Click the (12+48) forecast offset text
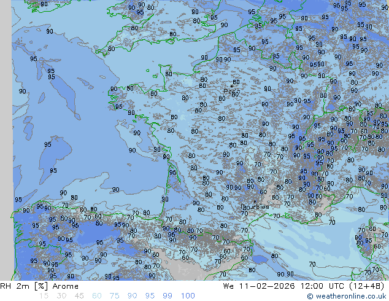 (x=368, y=286)
